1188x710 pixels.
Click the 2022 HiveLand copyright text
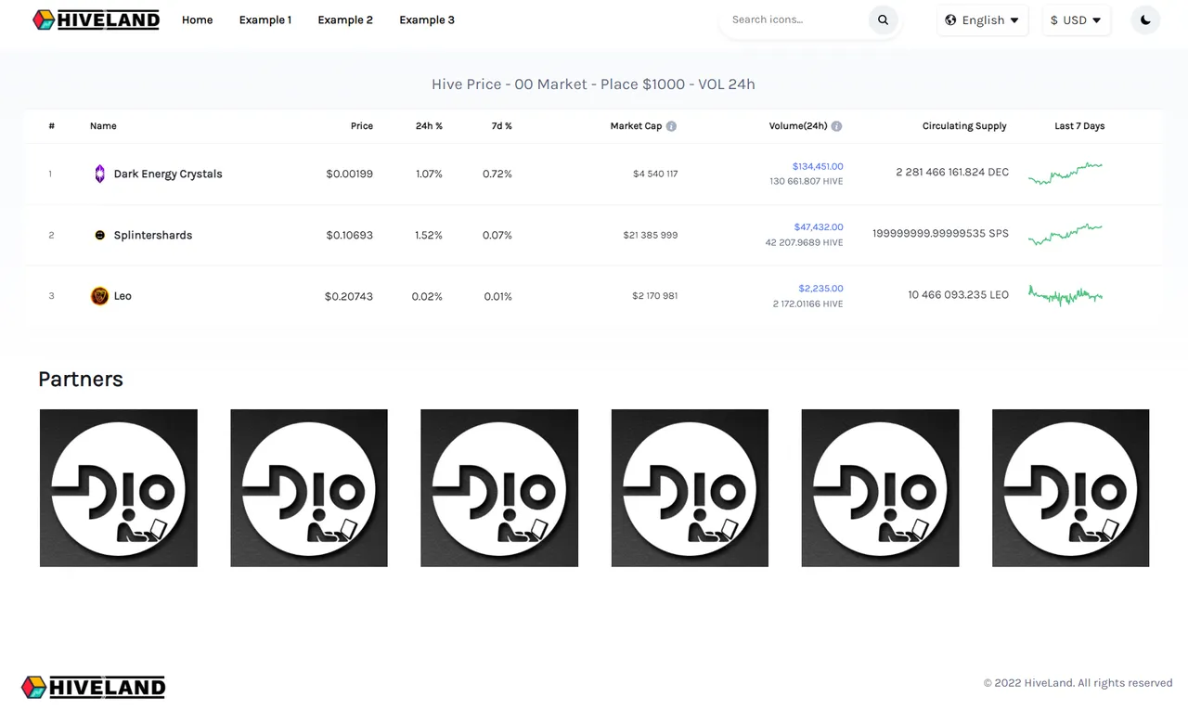click(1078, 683)
